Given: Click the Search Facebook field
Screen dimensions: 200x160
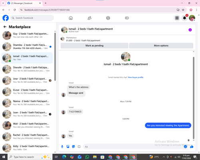Looking at the screenshot, I should pyautogui.click(x=32, y=18).
